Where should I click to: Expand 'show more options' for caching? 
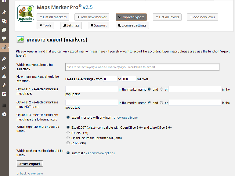click(x=101, y=153)
